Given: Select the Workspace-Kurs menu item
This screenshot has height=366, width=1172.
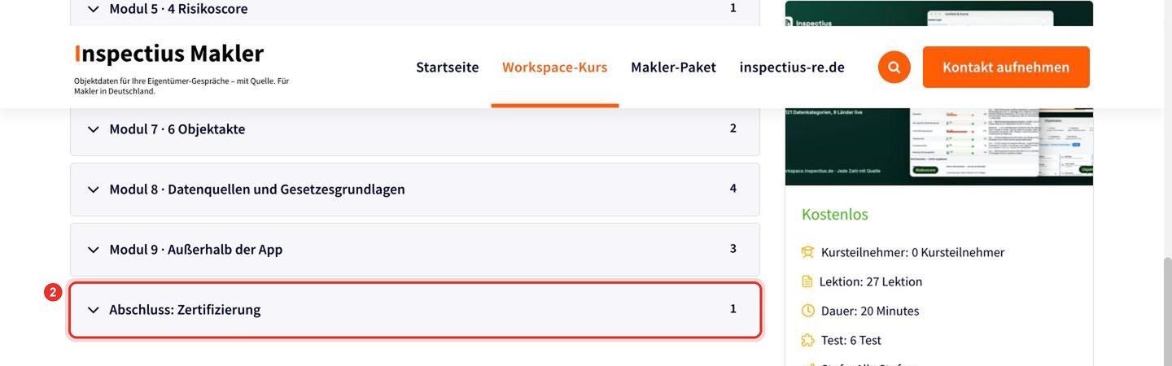Looking at the screenshot, I should 555,67.
